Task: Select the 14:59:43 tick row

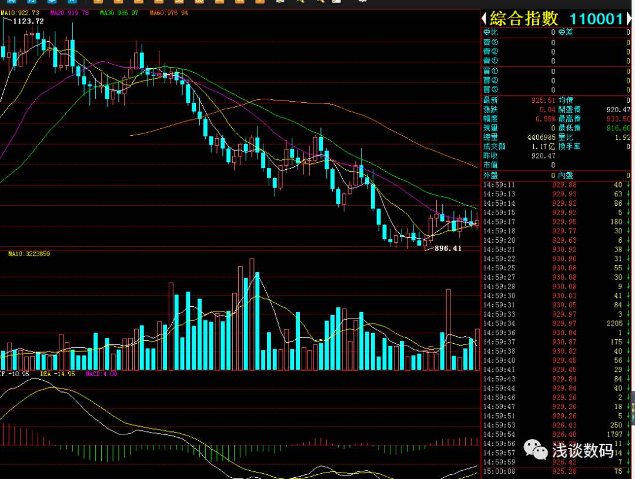Action: 556,379
